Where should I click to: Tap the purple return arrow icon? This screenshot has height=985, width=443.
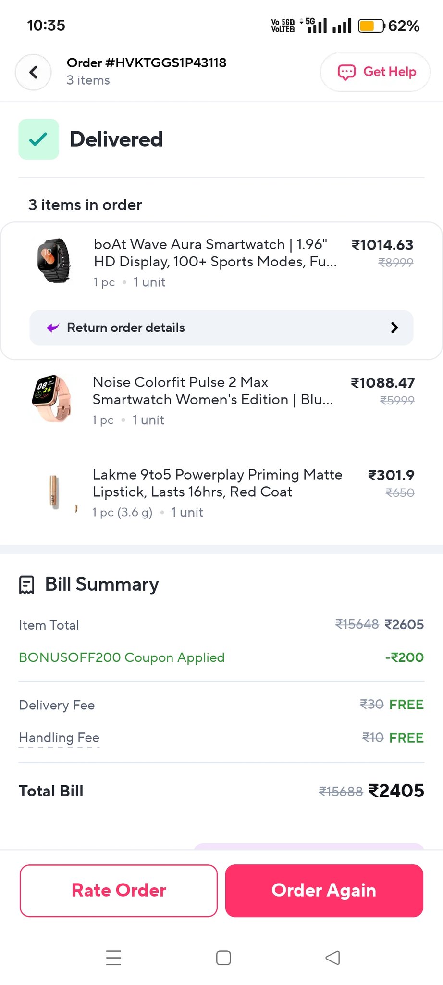tap(52, 328)
